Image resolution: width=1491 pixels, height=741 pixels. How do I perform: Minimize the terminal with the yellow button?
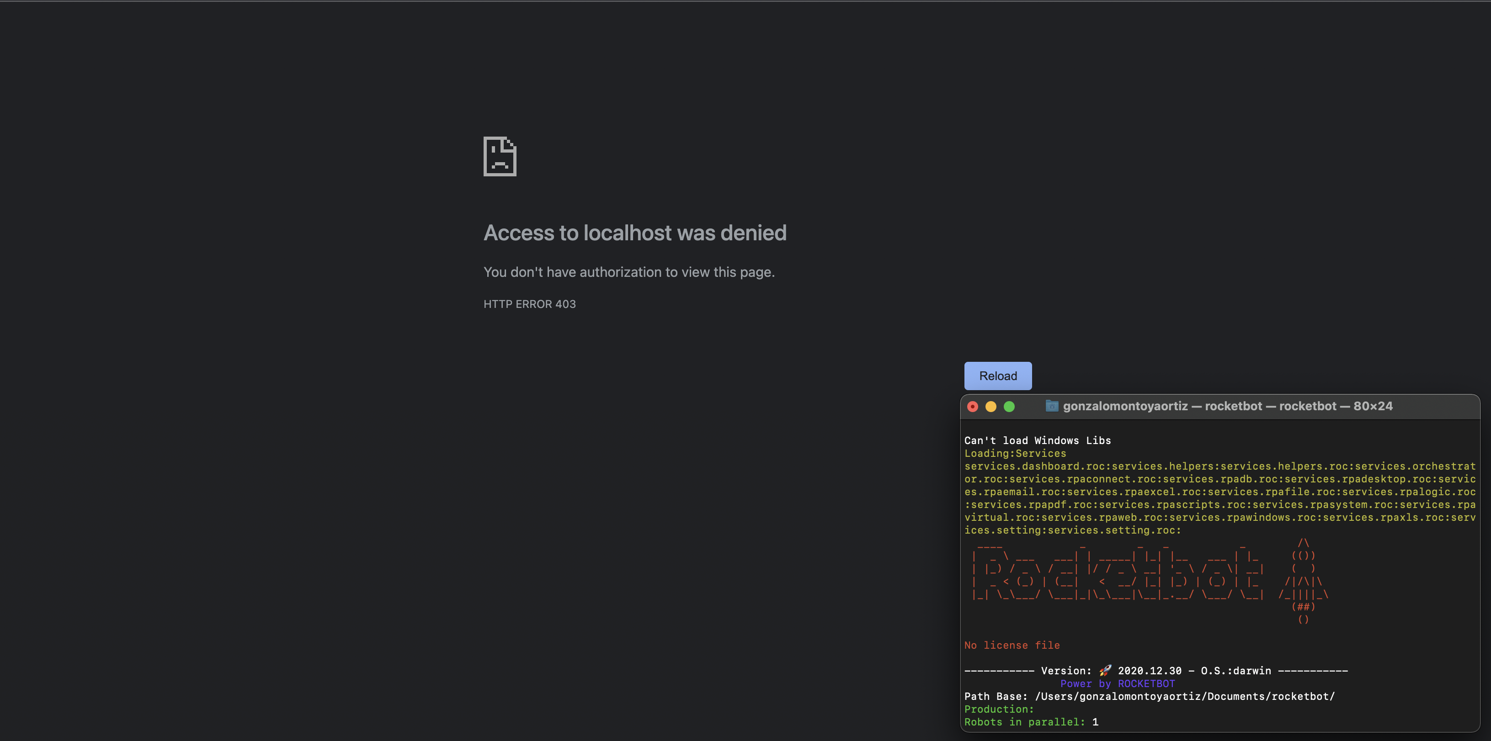[990, 407]
